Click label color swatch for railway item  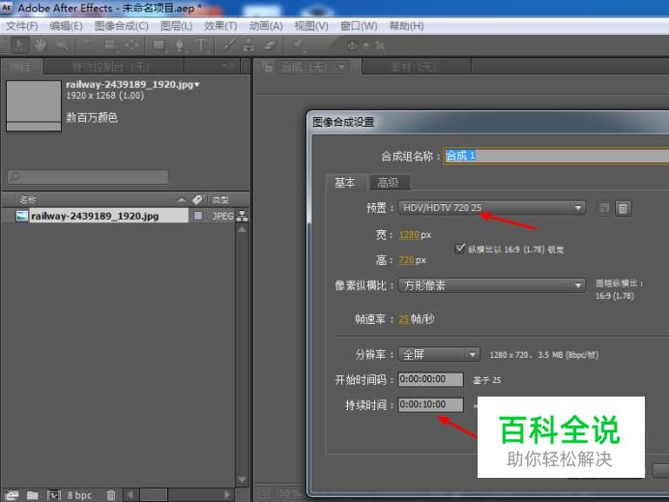(198, 216)
